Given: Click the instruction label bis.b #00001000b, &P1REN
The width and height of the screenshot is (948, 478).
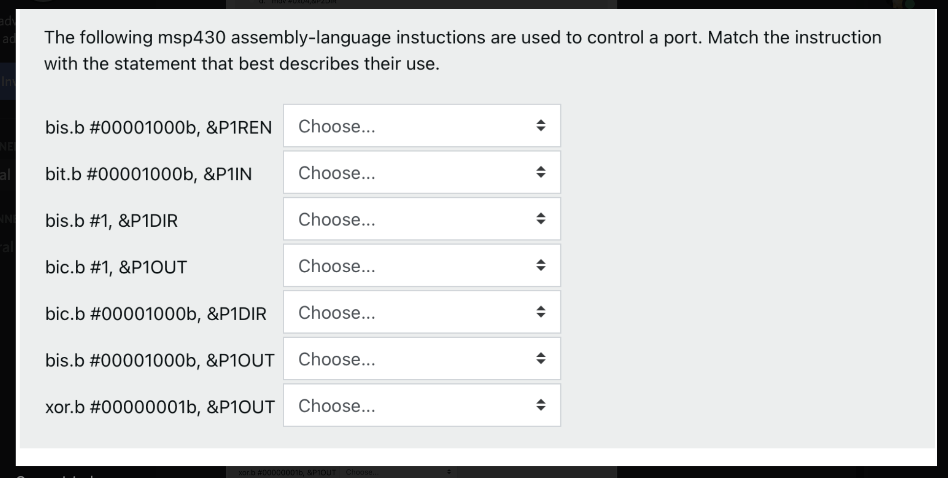Looking at the screenshot, I should click(x=158, y=127).
